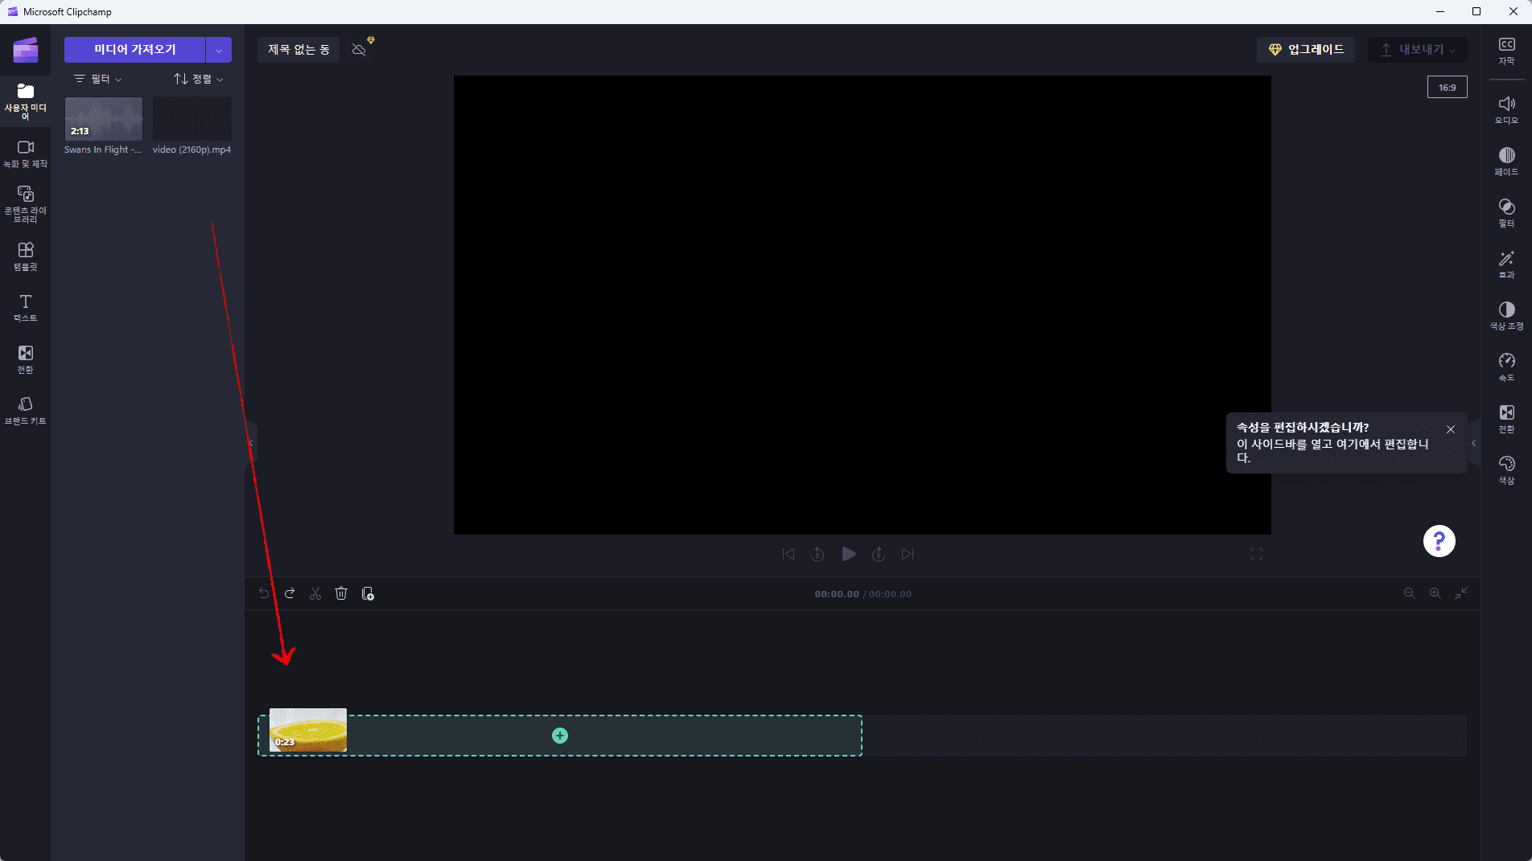Click the 업그레이드 upgrade button

(x=1305, y=49)
